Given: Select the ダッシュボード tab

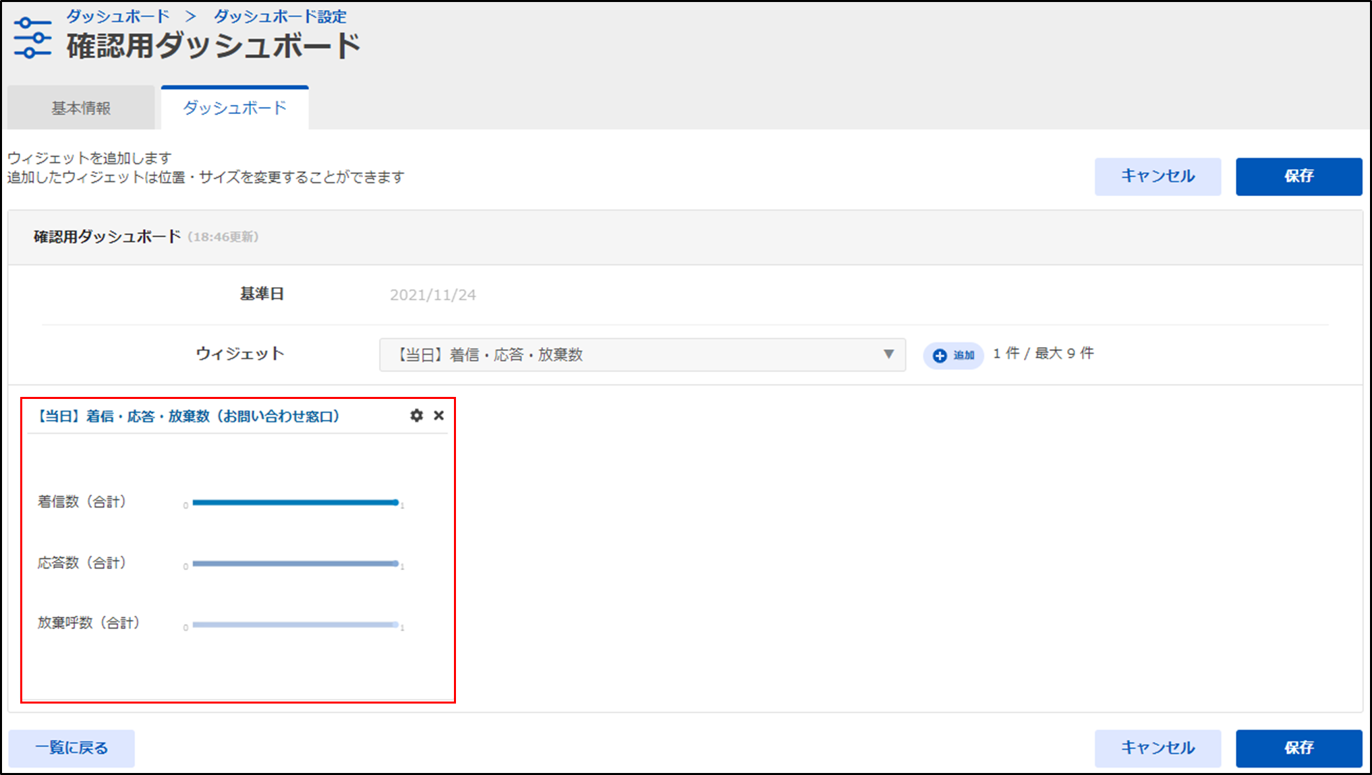Looking at the screenshot, I should tap(235, 108).
